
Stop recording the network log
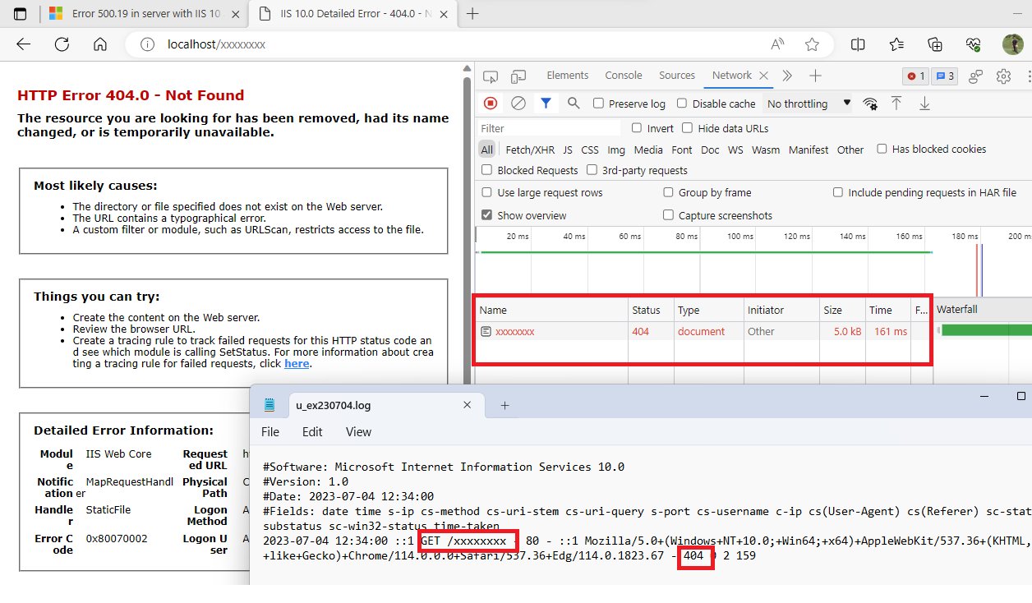(491, 103)
